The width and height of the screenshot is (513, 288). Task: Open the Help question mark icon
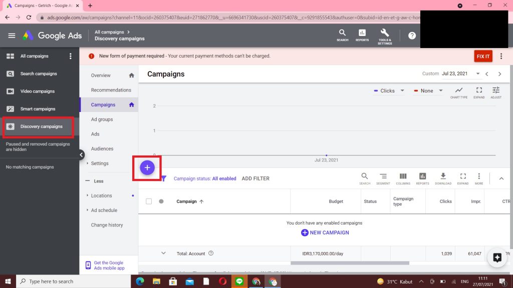tap(412, 35)
